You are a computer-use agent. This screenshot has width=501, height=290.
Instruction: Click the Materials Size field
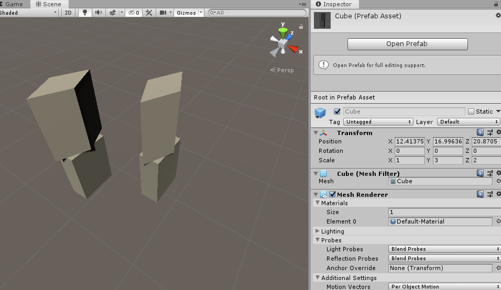445,212
